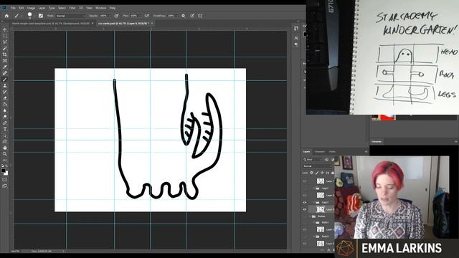
Task: Open the Filter menu
Action: pos(72,8)
